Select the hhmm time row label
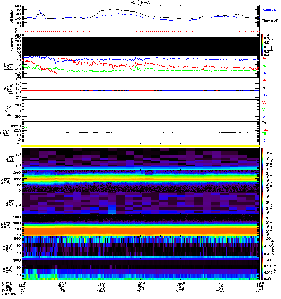The height and width of the screenshot is (299, 281). point(6,291)
